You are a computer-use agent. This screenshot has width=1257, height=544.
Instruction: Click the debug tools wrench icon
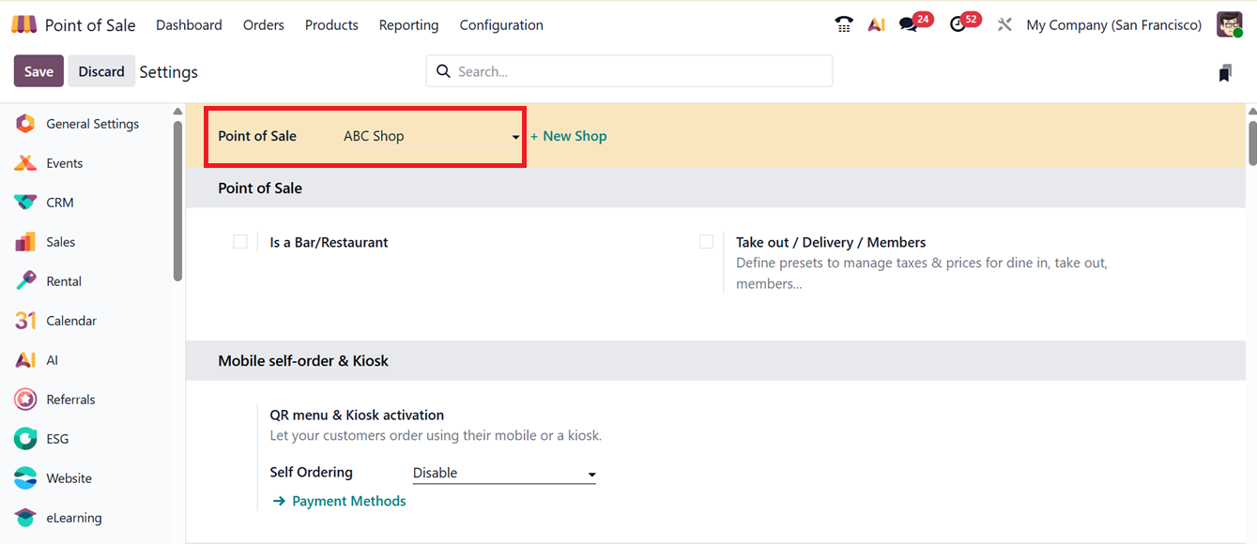(1004, 25)
